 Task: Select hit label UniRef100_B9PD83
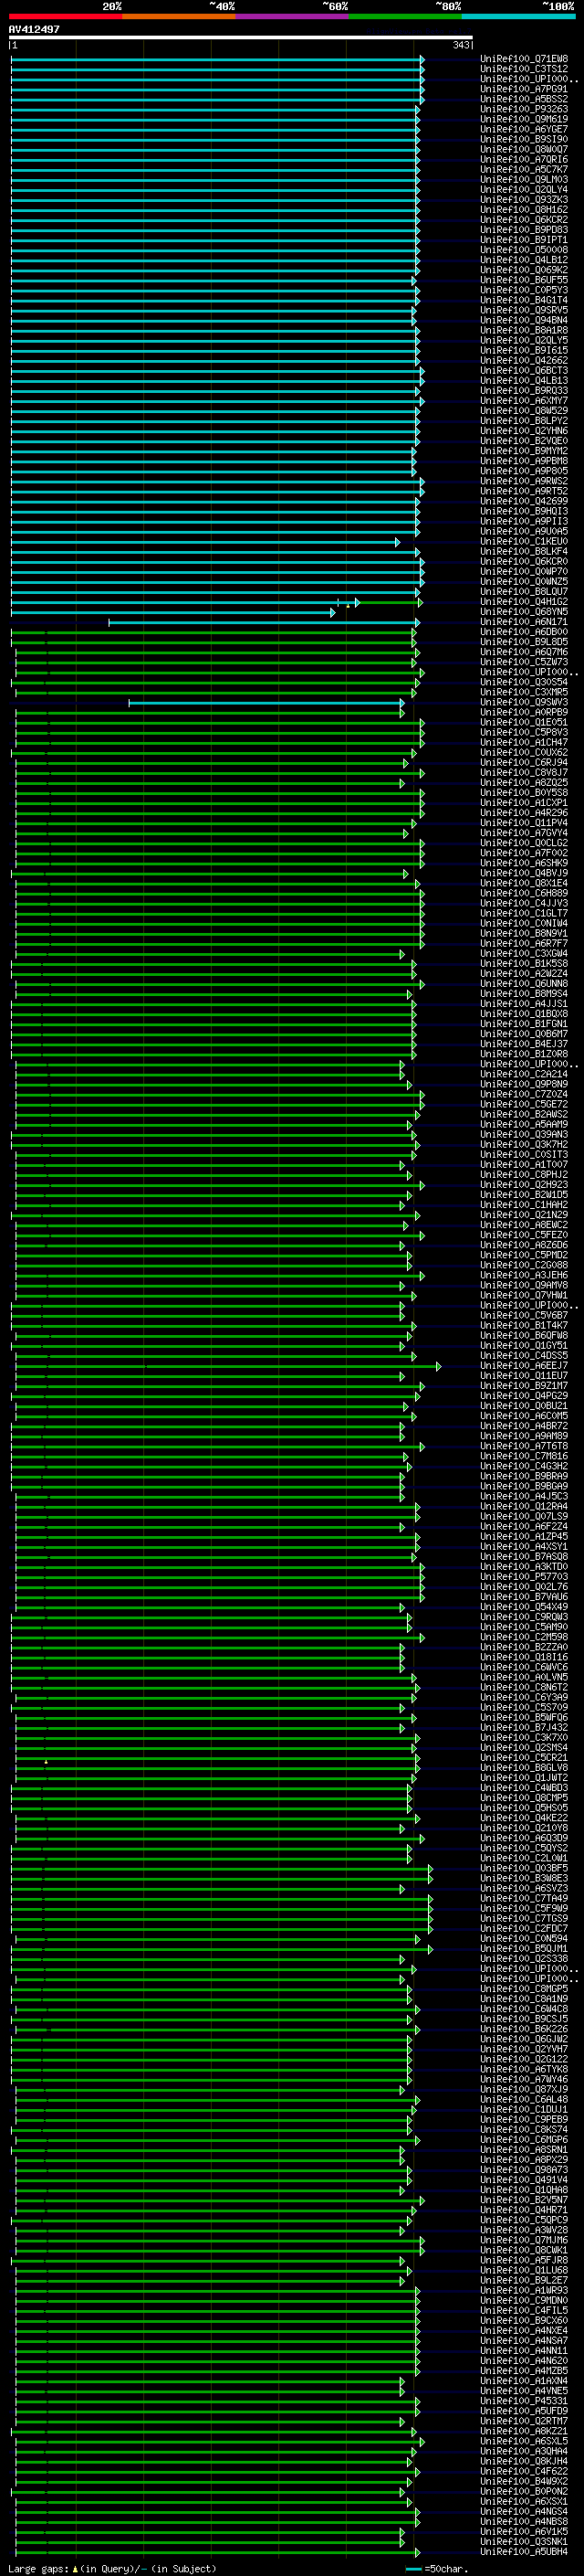[524, 230]
